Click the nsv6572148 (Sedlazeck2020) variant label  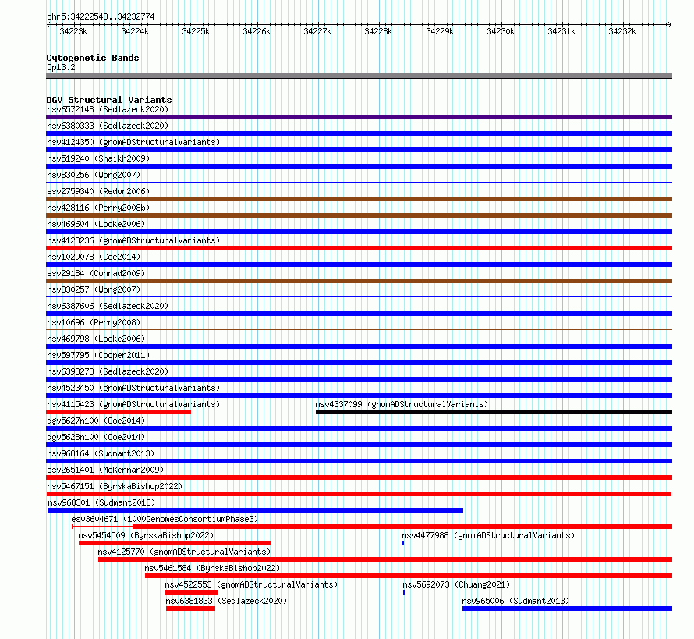(108, 109)
